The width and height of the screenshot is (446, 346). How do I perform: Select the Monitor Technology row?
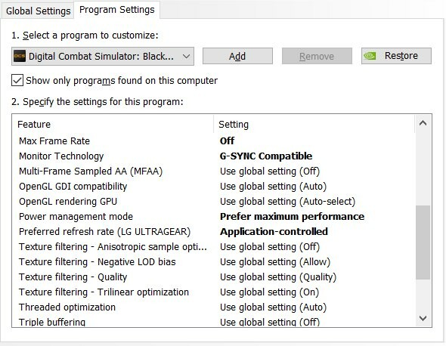tap(213, 156)
